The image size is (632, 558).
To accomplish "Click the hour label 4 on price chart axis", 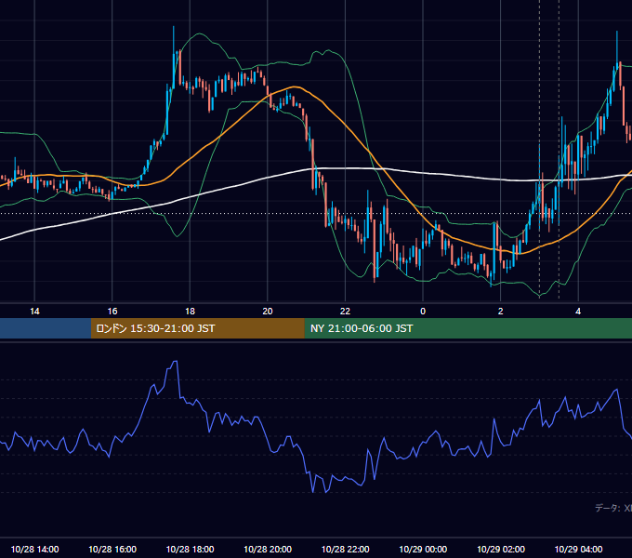I will [x=578, y=312].
